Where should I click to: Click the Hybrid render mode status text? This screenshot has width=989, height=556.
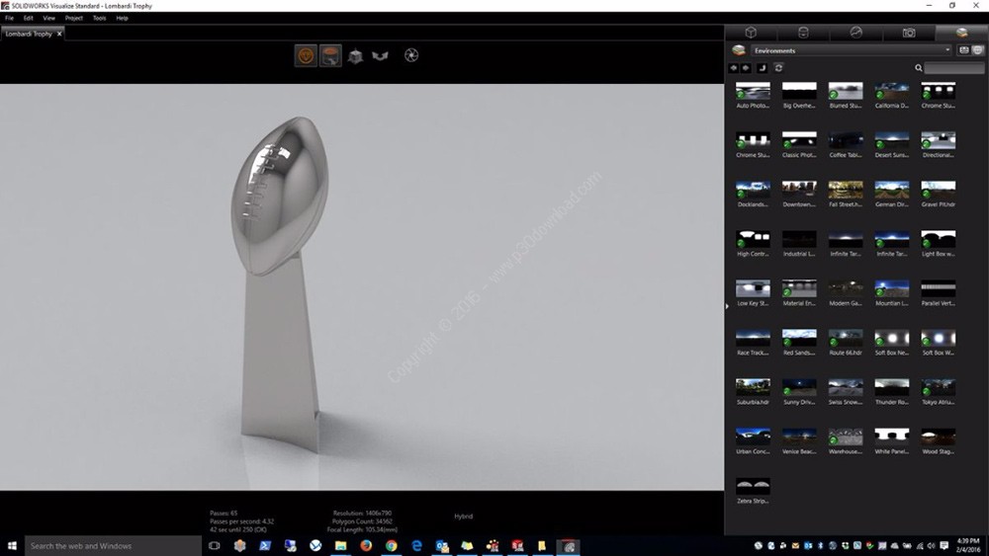(464, 516)
